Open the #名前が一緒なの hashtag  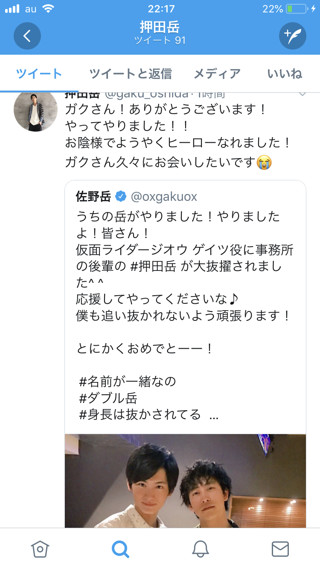pyautogui.click(x=128, y=381)
